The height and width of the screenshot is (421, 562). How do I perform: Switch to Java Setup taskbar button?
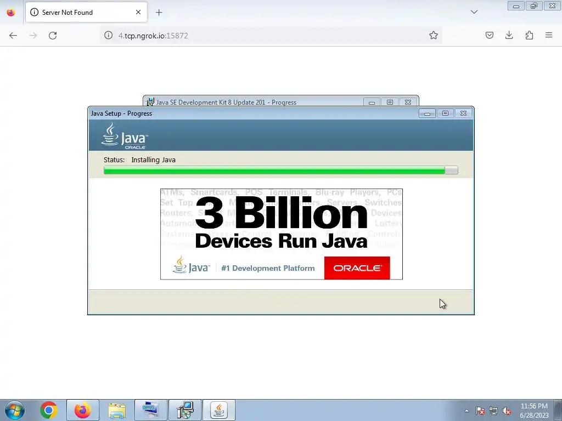(219, 410)
